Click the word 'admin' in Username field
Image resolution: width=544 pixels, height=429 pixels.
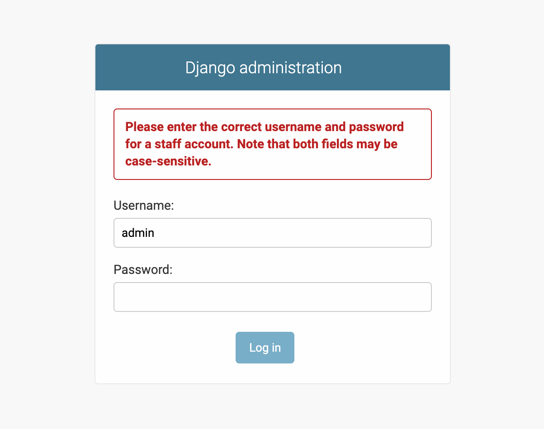pyautogui.click(x=138, y=233)
